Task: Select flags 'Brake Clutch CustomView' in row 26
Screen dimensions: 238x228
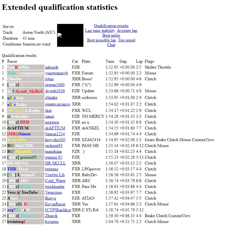Action: pos(168,216)
